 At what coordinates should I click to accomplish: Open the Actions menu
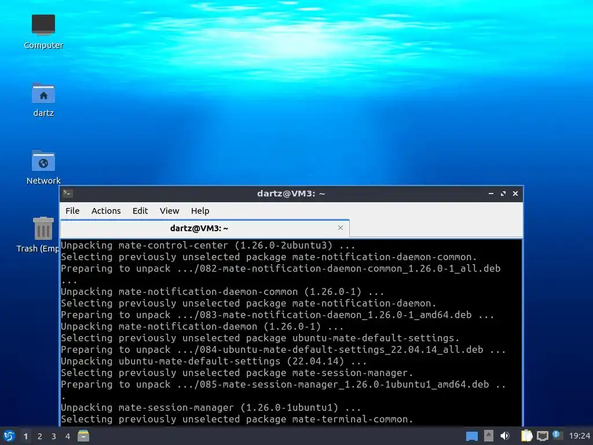pos(106,211)
